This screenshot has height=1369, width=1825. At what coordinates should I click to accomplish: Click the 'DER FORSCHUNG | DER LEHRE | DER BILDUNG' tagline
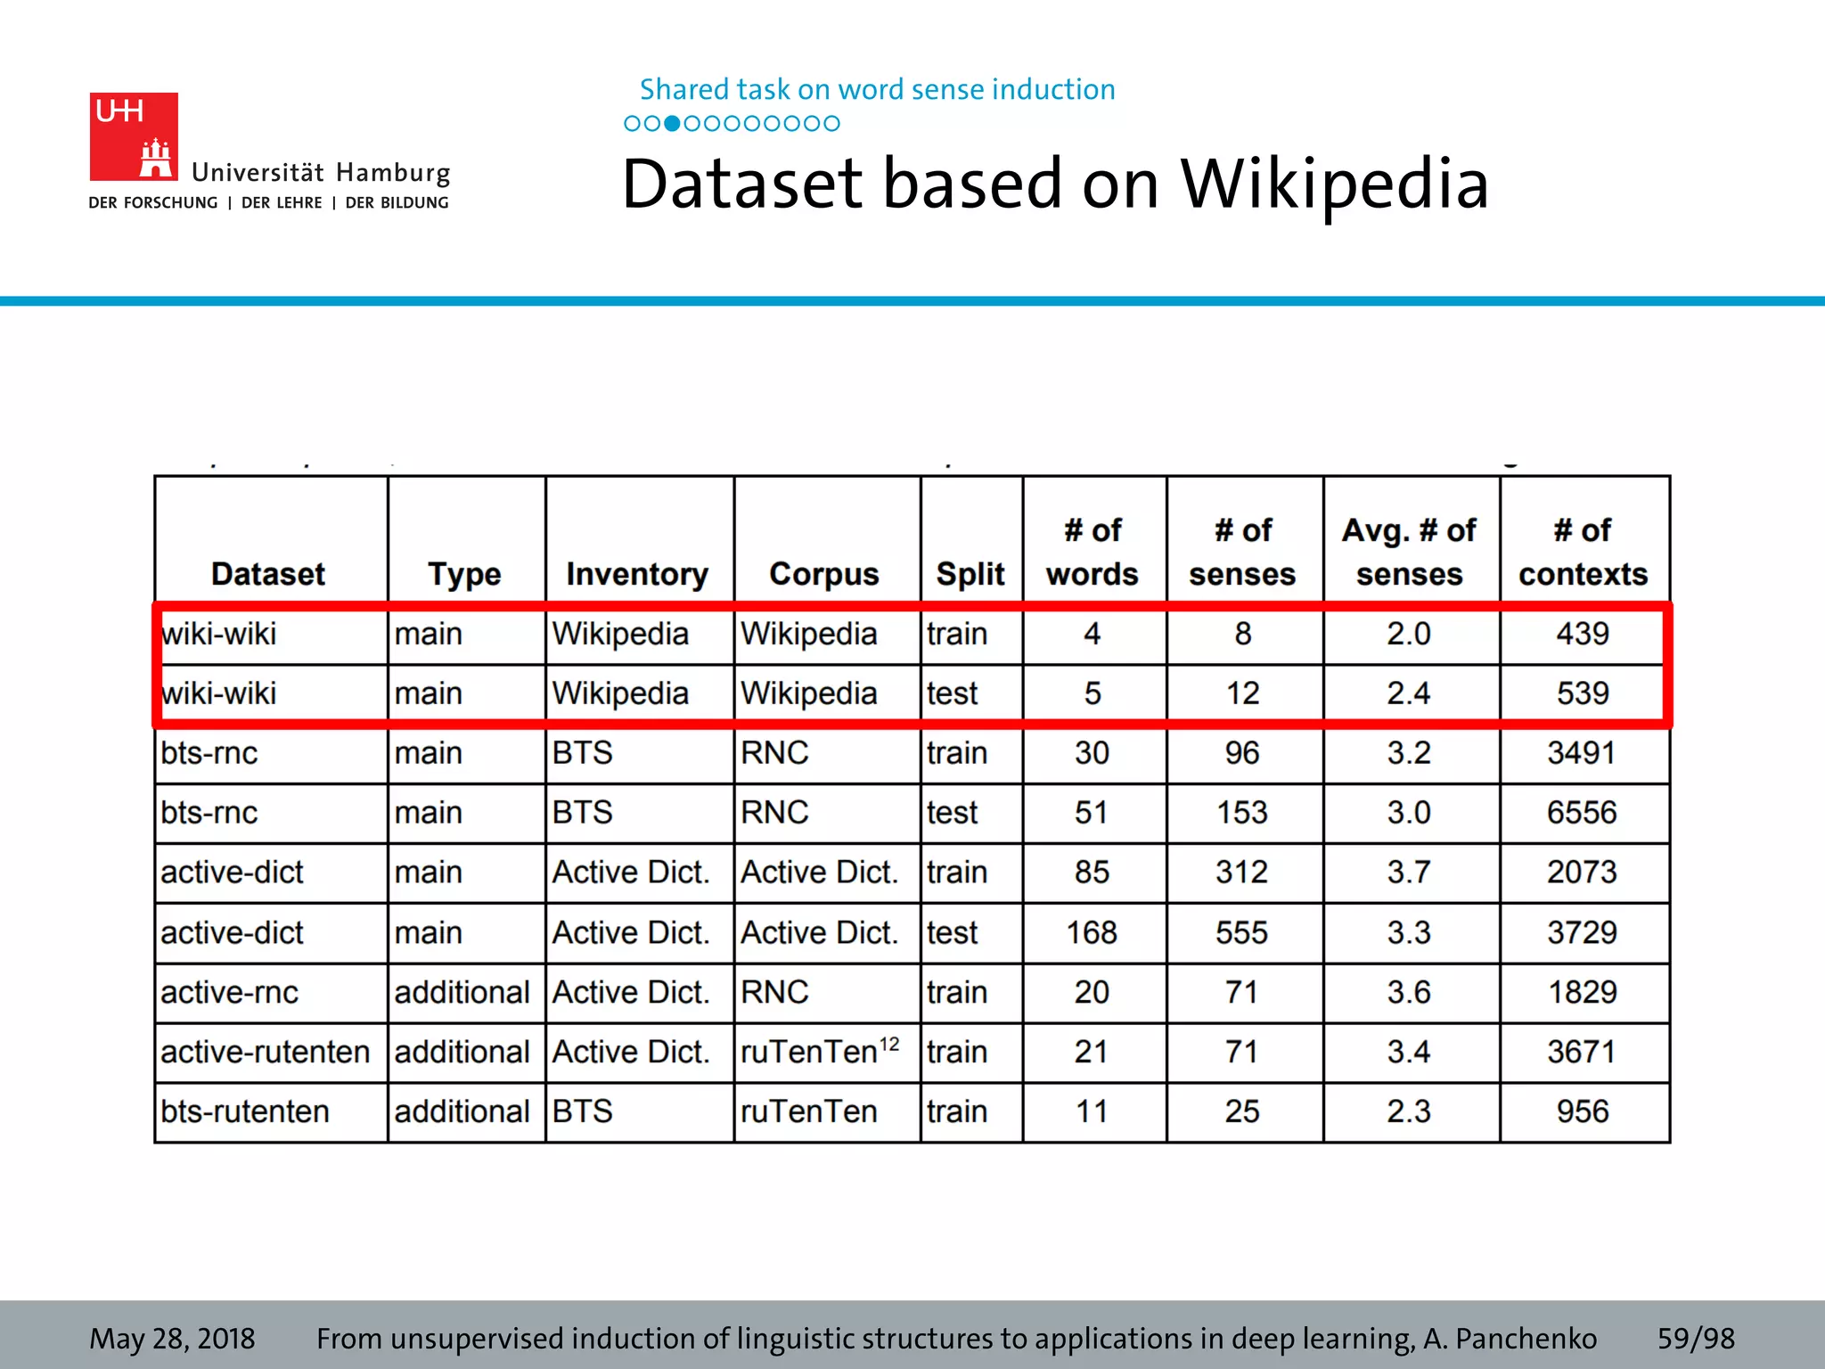(x=268, y=203)
